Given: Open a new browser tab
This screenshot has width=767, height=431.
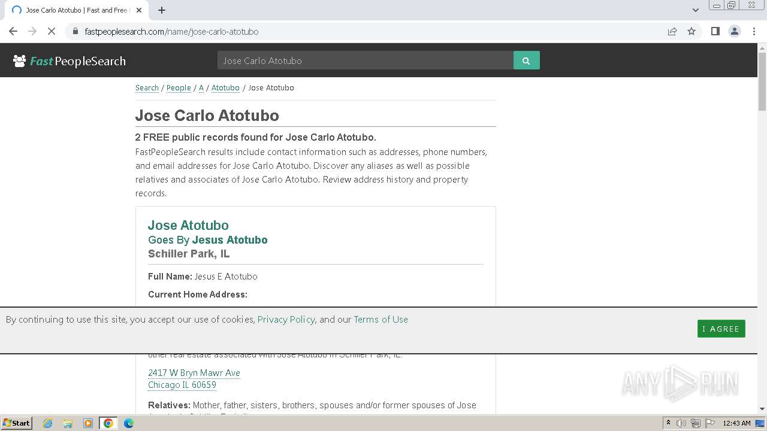Looking at the screenshot, I should click(162, 10).
